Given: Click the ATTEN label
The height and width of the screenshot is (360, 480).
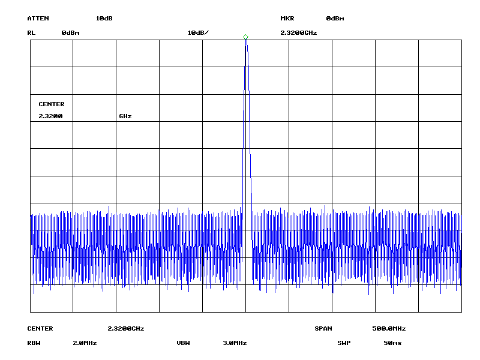Looking at the screenshot, I should click(x=38, y=19).
